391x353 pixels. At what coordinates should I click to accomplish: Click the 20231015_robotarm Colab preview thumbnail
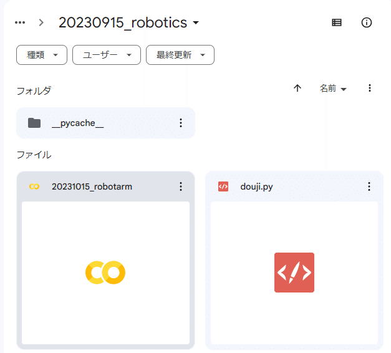[x=106, y=273]
